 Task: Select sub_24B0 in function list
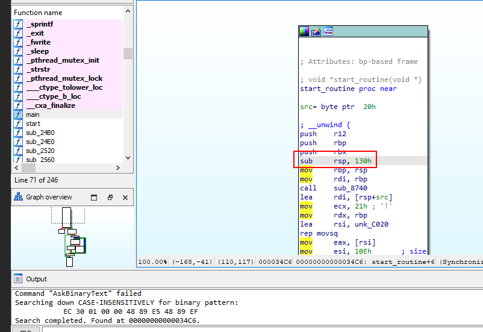pyautogui.click(x=40, y=133)
